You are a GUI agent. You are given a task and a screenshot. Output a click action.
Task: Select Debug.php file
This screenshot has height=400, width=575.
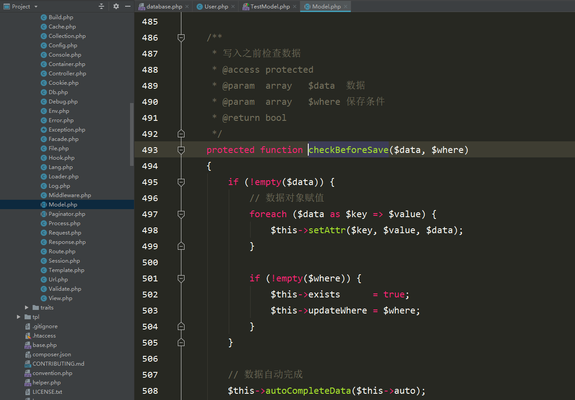point(63,102)
